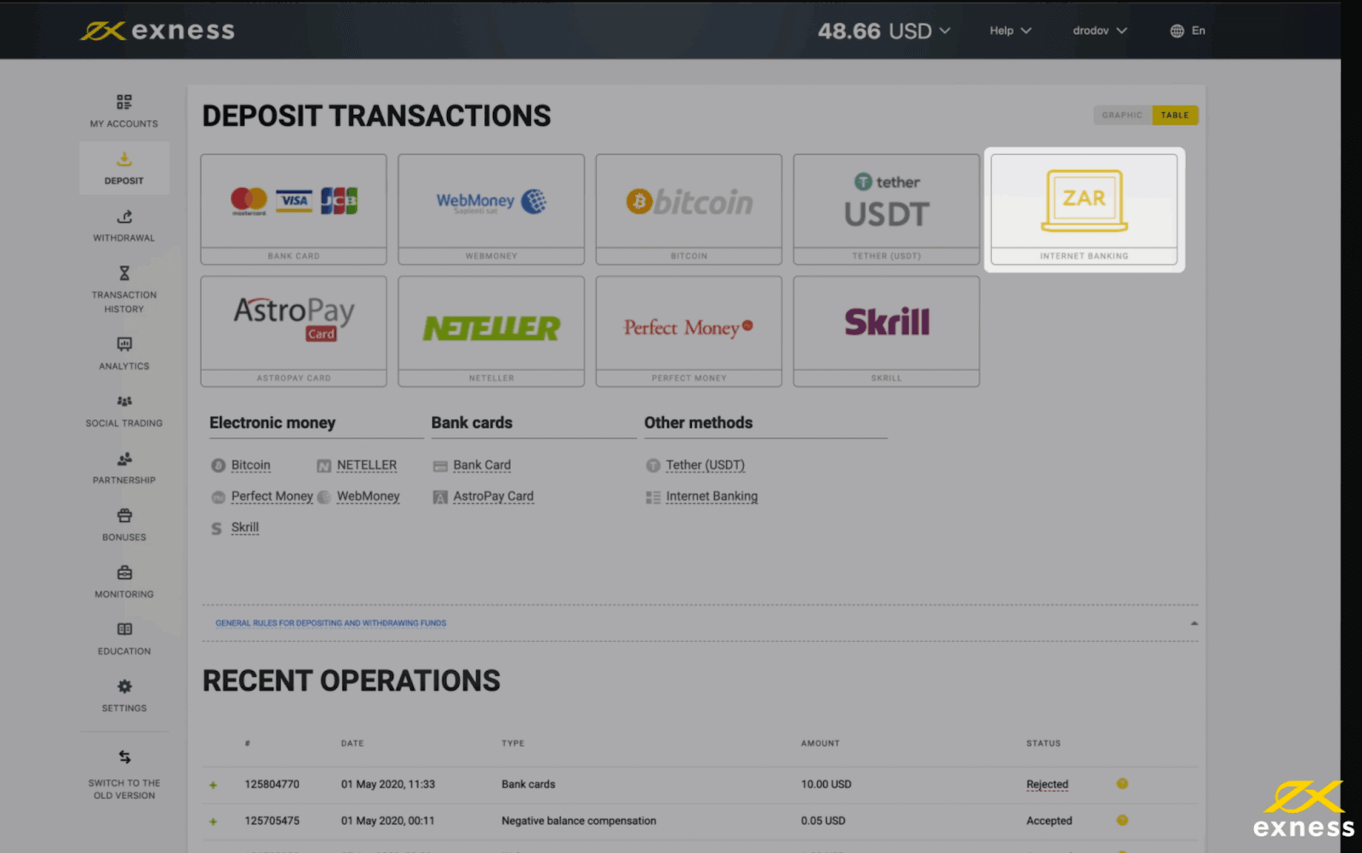Open the Perfect Money text link

[x=272, y=497]
